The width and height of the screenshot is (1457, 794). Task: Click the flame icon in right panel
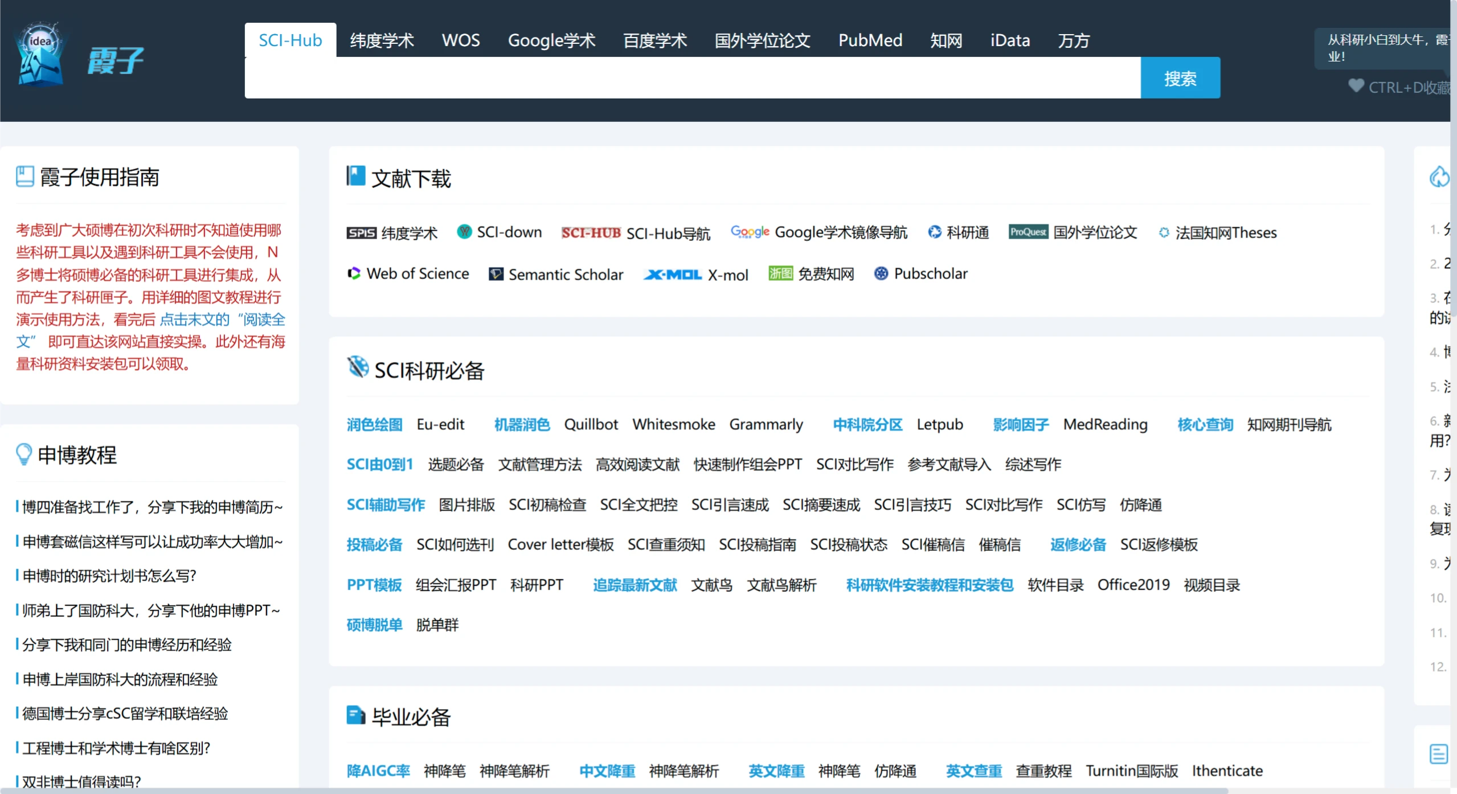click(1439, 177)
